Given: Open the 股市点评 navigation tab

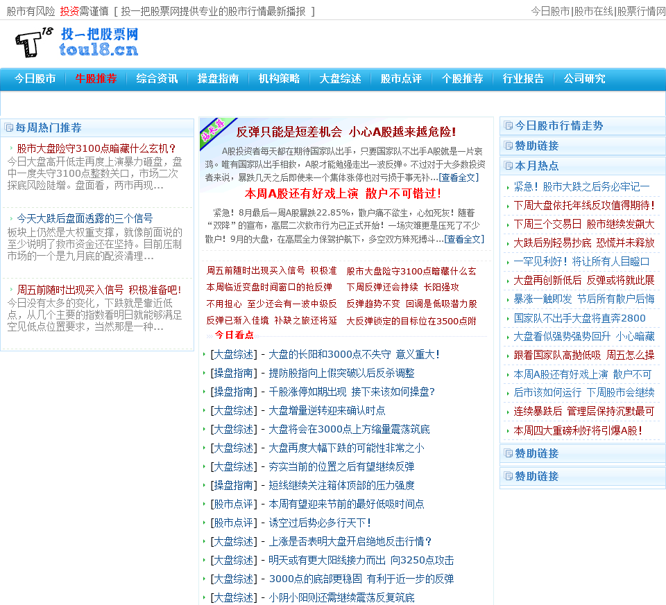Looking at the screenshot, I should (x=401, y=78).
